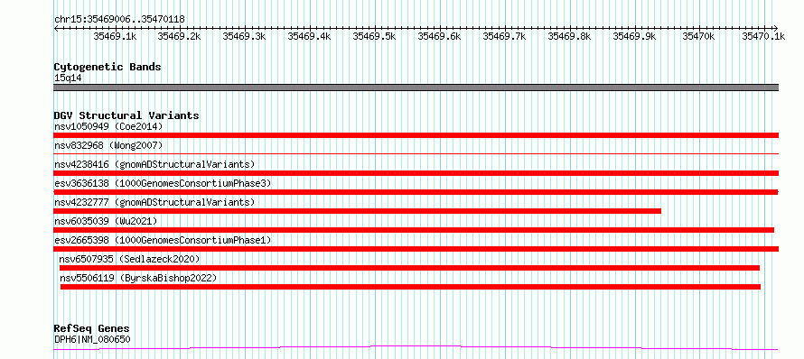Select the nsv6507935 red variant bar
The image size is (804, 359).
(409, 268)
